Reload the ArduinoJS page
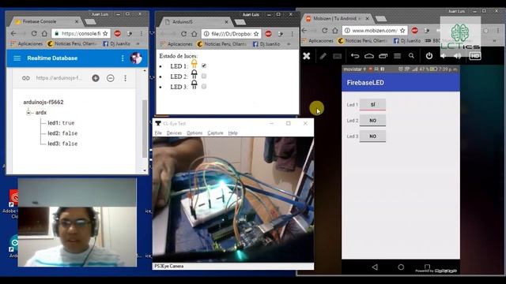Image resolution: width=506 pixels, height=284 pixels. tap(183, 34)
